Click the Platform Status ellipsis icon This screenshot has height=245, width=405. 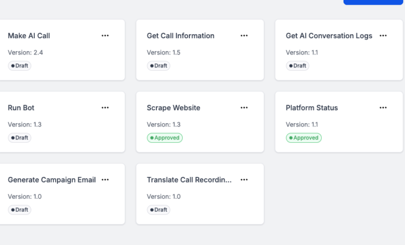click(x=383, y=107)
